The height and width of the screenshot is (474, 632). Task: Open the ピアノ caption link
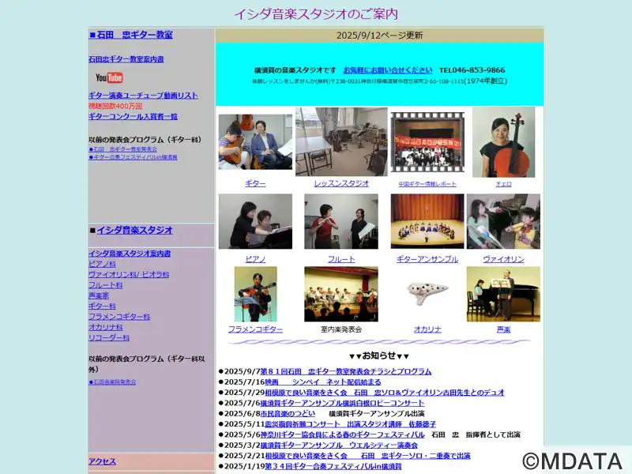pos(255,259)
